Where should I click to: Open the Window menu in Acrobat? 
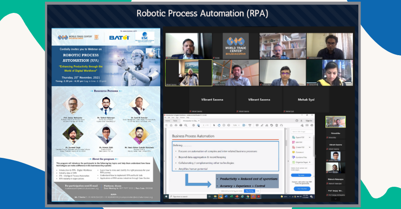pyautogui.click(x=182, y=118)
